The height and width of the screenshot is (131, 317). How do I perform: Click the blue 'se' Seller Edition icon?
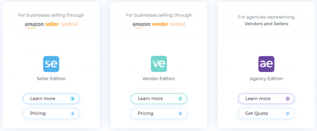pyautogui.click(x=51, y=64)
